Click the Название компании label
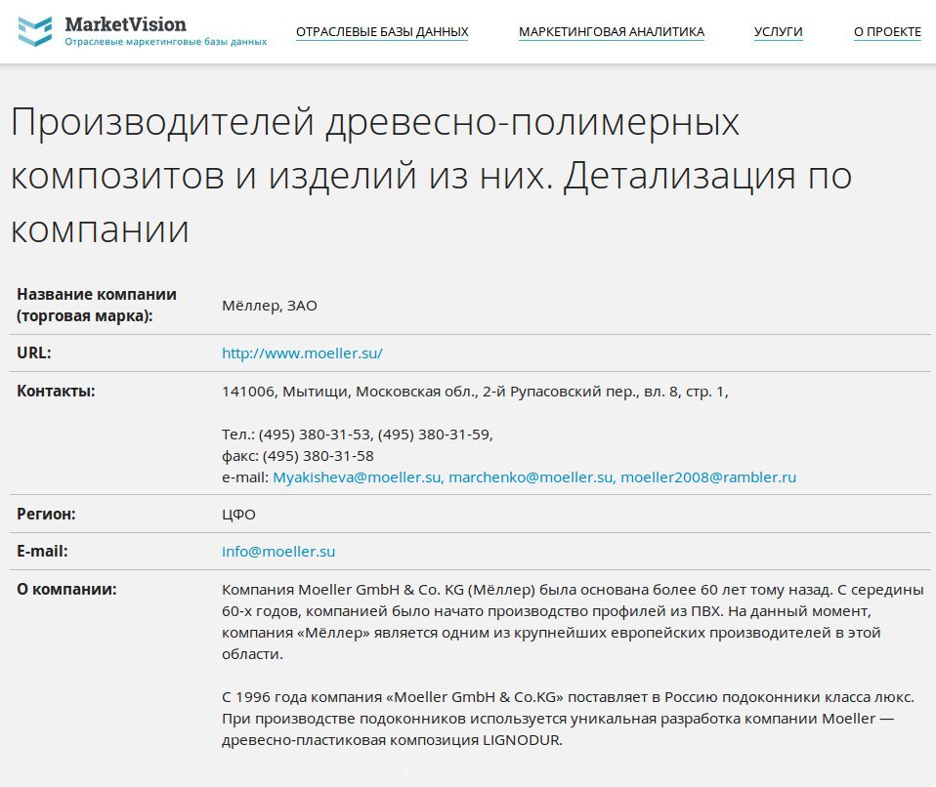 [x=97, y=305]
